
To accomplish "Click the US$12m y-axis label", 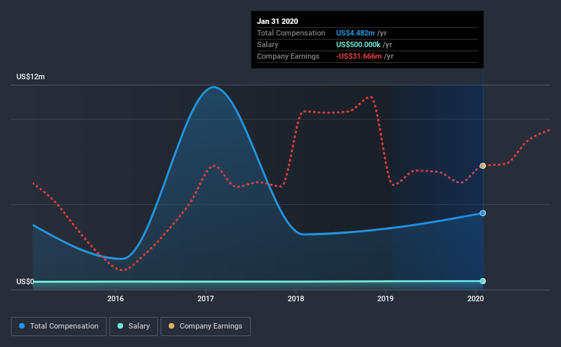I will [x=31, y=77].
